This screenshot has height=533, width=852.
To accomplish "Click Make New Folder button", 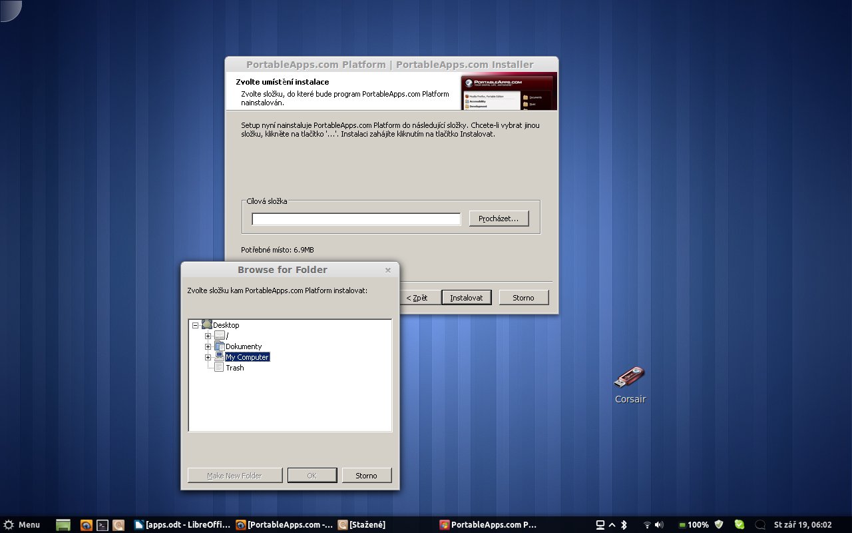I will pos(234,476).
